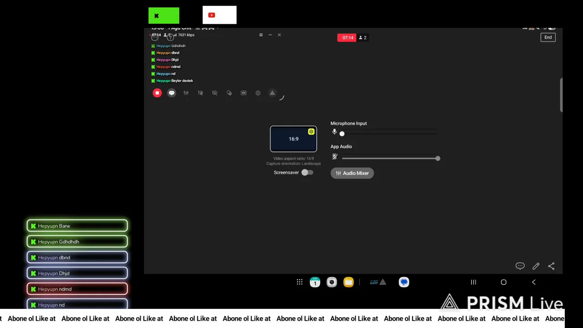Screen dimensions: 583x328
Task: Stop the broadcast with red stop button
Action: [x=157, y=93]
